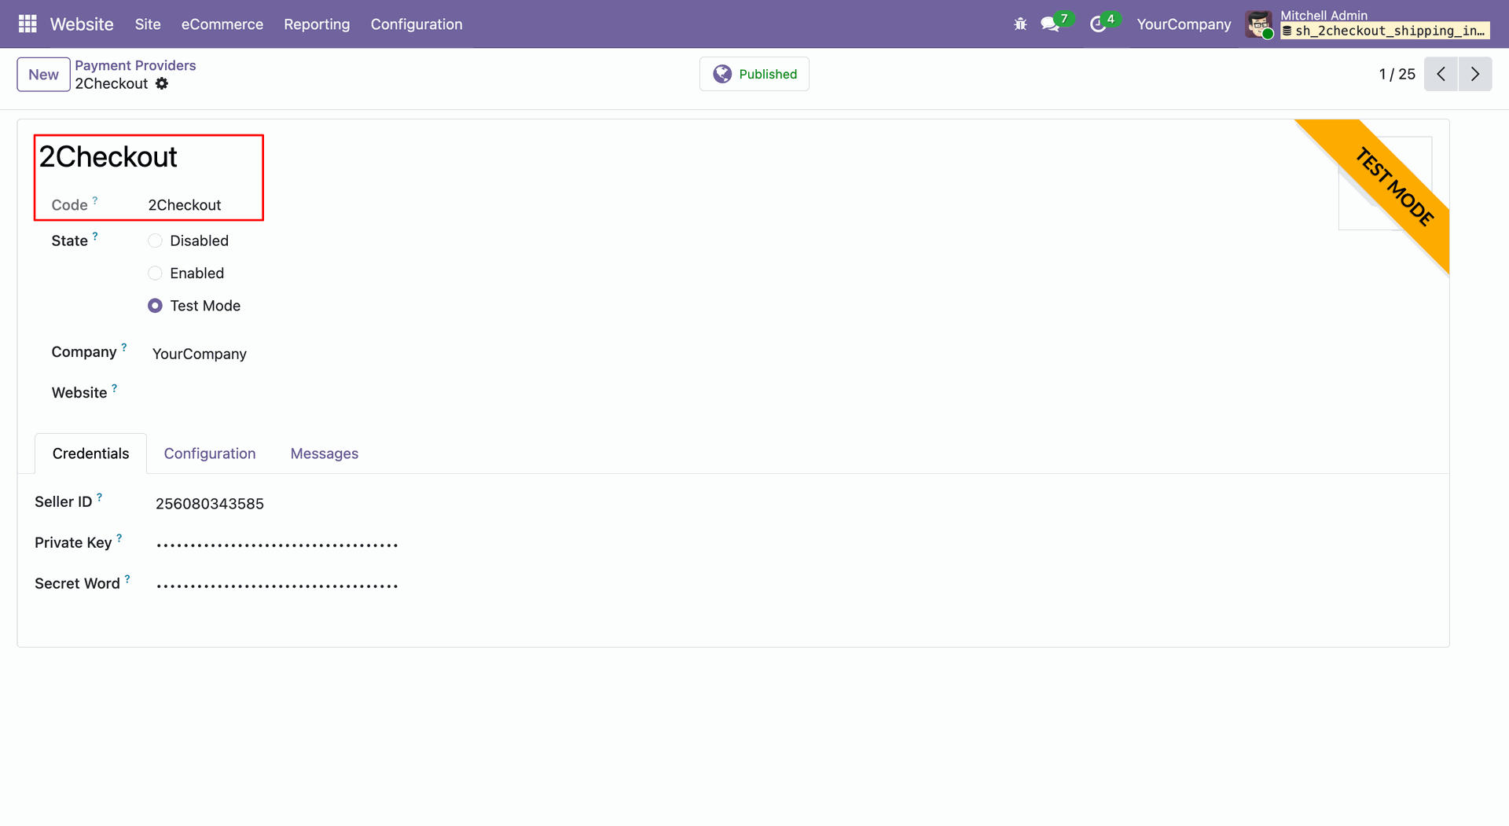The width and height of the screenshot is (1509, 826).
Task: Click the Secret Word help question mark
Action: click(127, 578)
